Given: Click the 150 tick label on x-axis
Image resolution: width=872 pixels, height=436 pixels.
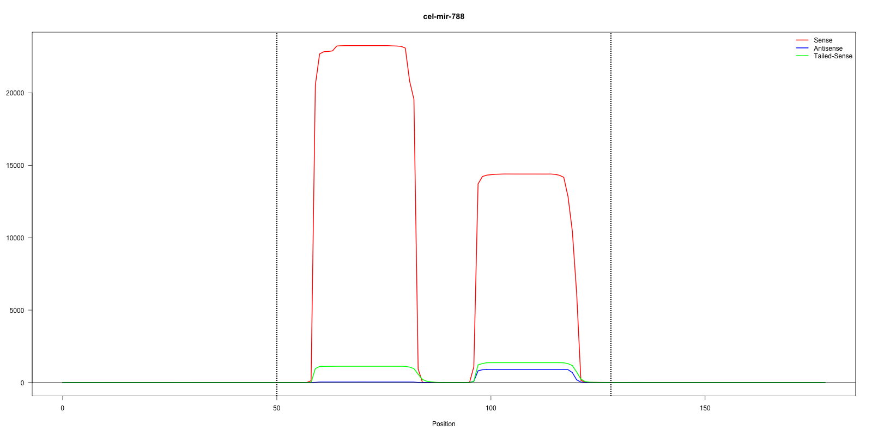Looking at the screenshot, I should pyautogui.click(x=705, y=408).
